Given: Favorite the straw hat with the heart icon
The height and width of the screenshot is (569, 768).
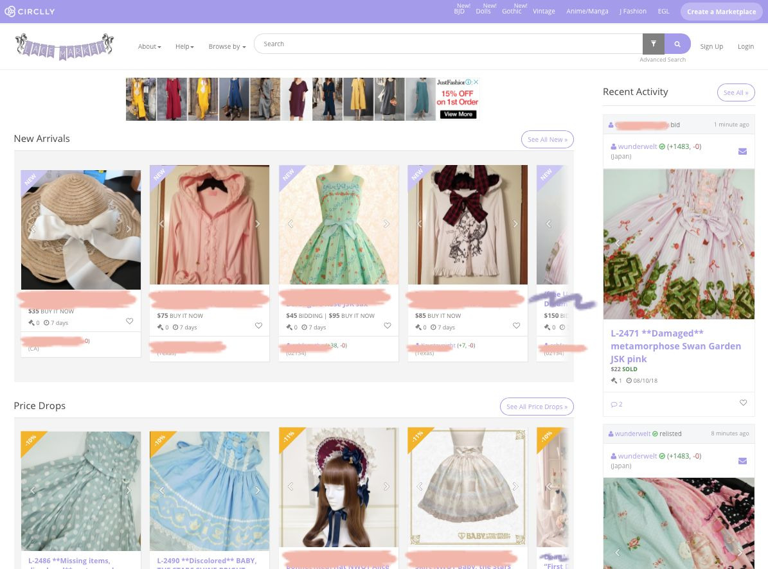Looking at the screenshot, I should 129,320.
